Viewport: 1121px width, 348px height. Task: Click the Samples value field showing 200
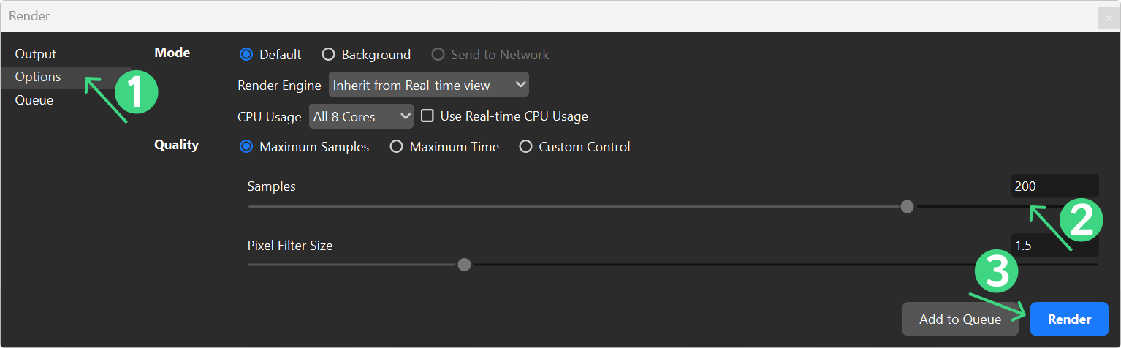[x=1054, y=186]
